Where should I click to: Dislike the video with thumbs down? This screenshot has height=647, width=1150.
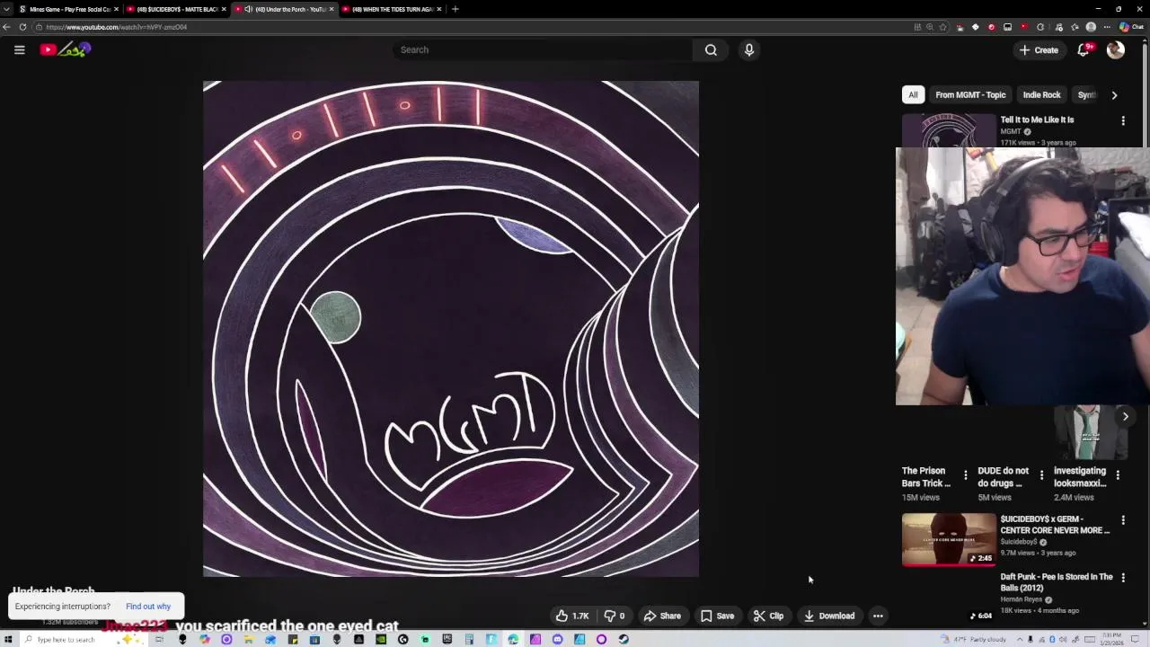pos(615,616)
